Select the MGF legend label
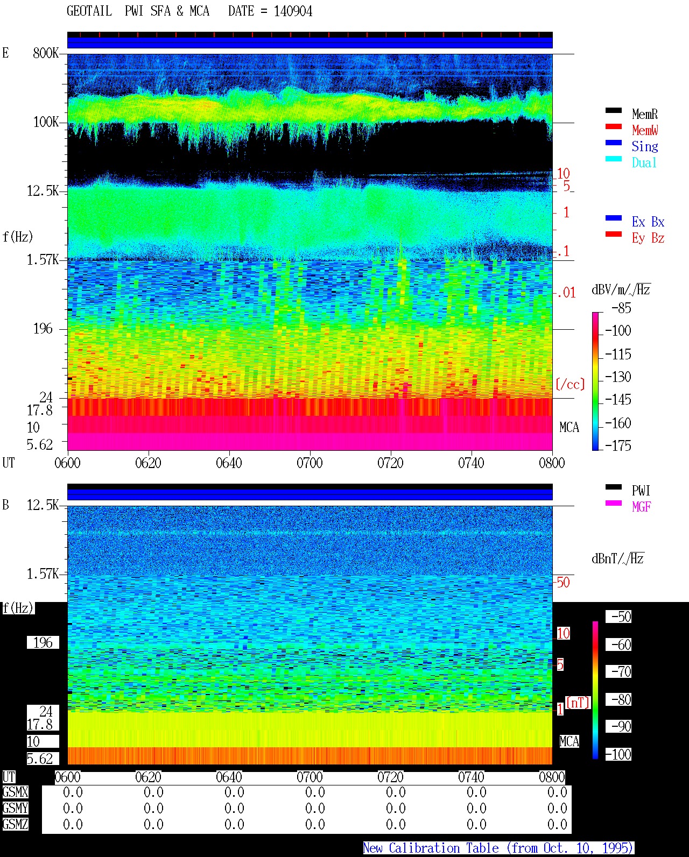Viewport: 689px width, 857px height. tap(641, 507)
